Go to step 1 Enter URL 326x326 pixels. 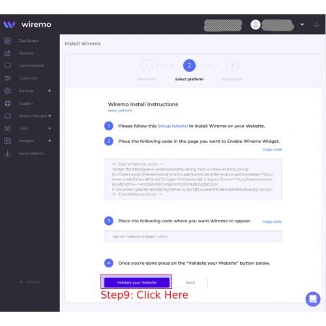click(x=147, y=65)
